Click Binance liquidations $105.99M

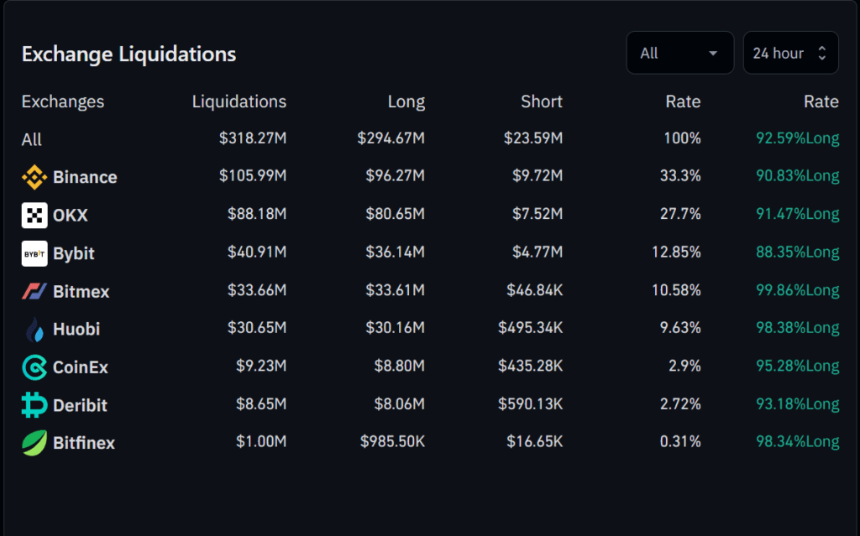point(253,175)
